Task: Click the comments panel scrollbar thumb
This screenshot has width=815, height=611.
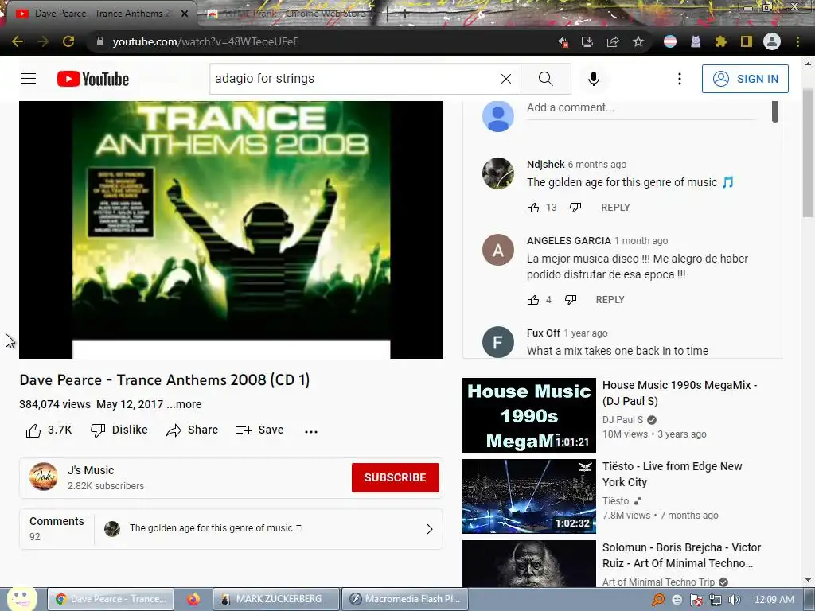Action: pyautogui.click(x=775, y=111)
